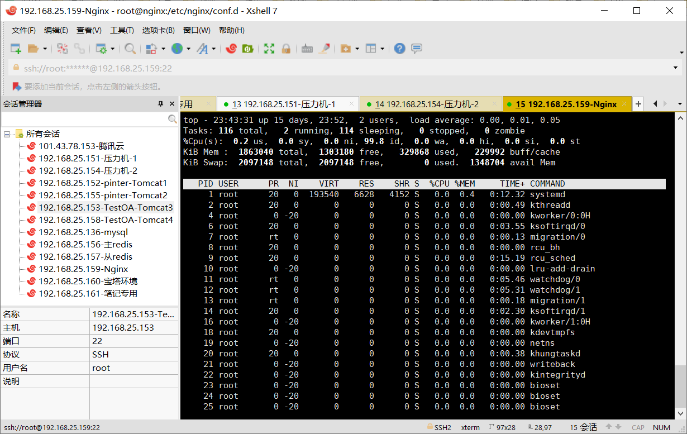Expand the add folder dropdown arrow
Image resolution: width=687 pixels, height=434 pixels.
(357, 49)
